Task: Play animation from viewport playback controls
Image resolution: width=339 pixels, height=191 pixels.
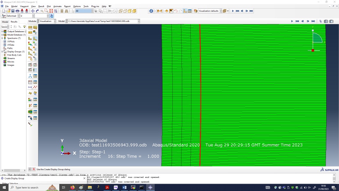Action: point(292,21)
